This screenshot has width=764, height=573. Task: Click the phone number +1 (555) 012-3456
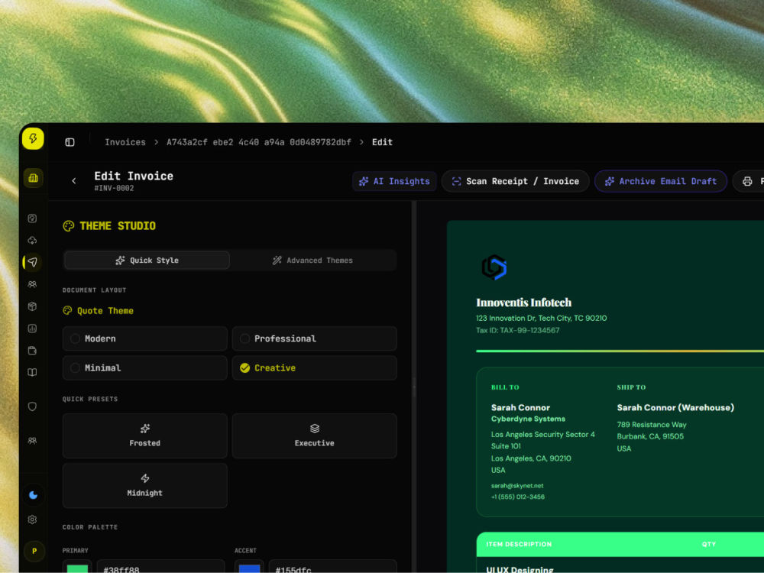tap(518, 497)
